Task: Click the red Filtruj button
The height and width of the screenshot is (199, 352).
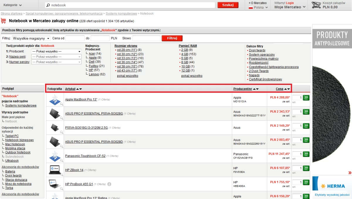Action: (172, 38)
